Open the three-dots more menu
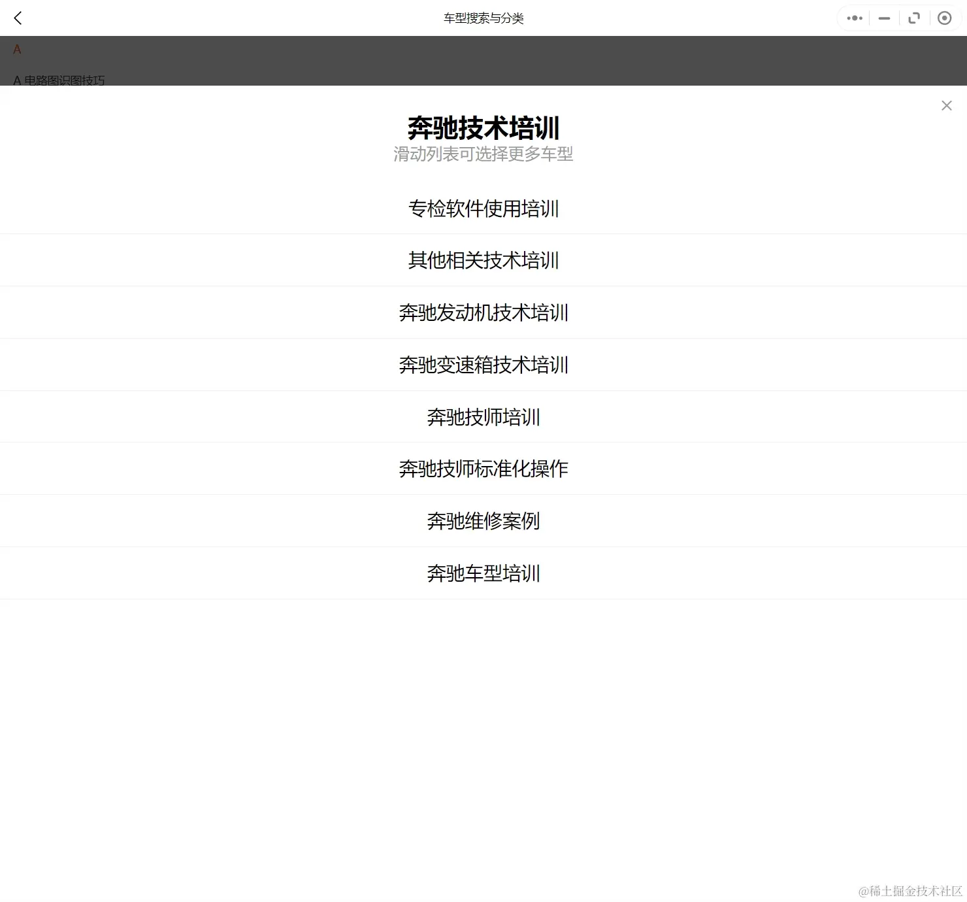Screen dimensions: 967x902 click(854, 18)
